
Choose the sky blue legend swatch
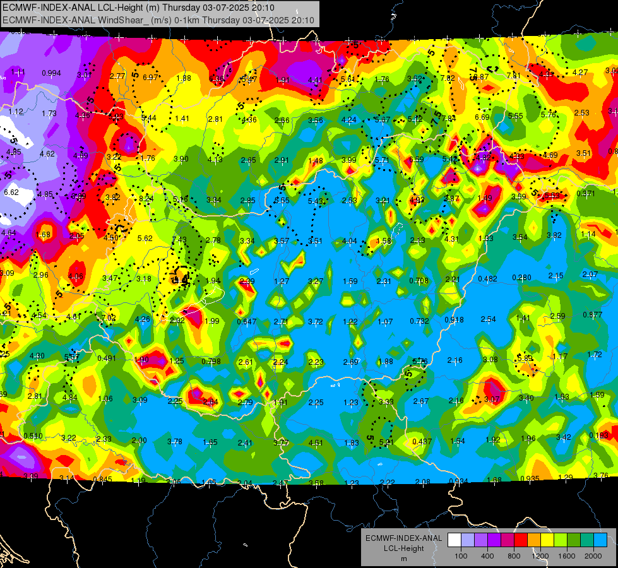pyautogui.click(x=600, y=540)
